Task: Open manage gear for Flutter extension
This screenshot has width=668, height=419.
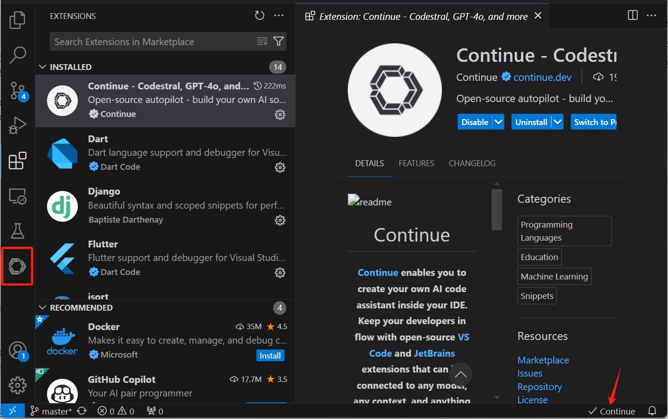Action: point(280,273)
